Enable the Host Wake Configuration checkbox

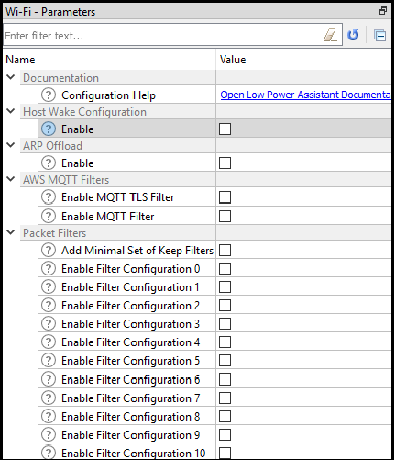[x=225, y=129]
